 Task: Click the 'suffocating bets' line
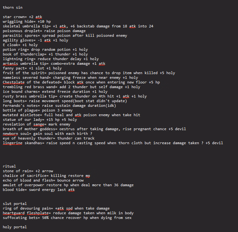tap(67, 218)
